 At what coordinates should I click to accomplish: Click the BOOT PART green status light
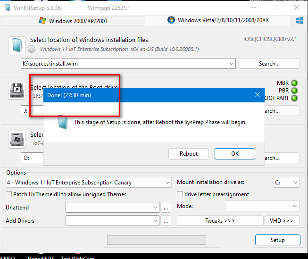coord(294,98)
